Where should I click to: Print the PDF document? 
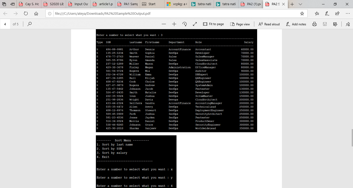(315, 24)
